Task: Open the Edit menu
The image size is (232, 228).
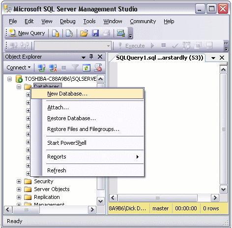Action: coord(29,21)
